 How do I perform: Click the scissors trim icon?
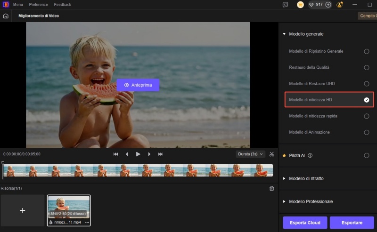tap(272, 154)
